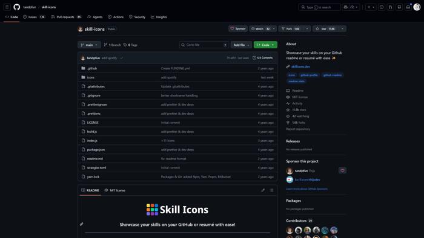Click the repo owner avatar beside skill-icons title
This screenshot has width=424, height=238.
[x=81, y=29]
